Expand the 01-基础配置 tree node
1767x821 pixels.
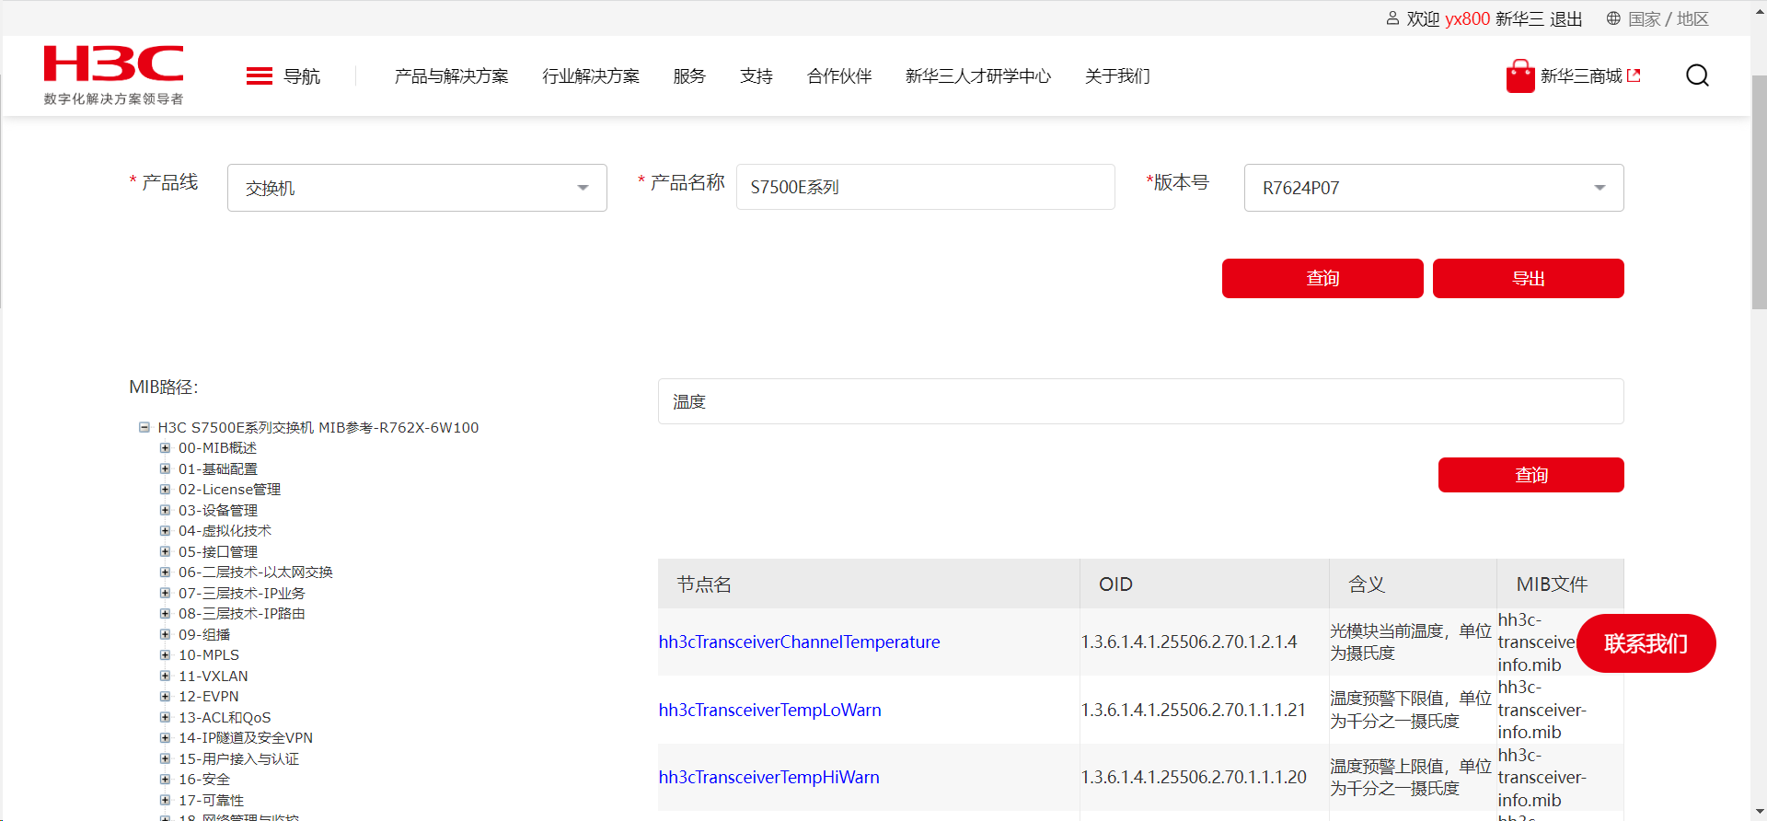(x=165, y=468)
